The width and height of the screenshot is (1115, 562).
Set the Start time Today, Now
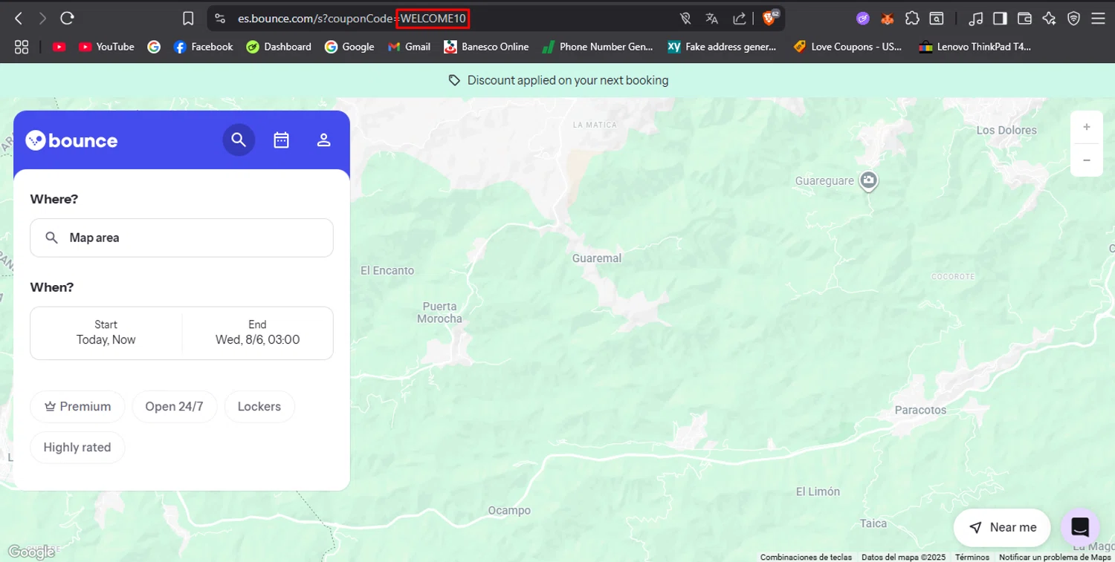[x=106, y=333]
